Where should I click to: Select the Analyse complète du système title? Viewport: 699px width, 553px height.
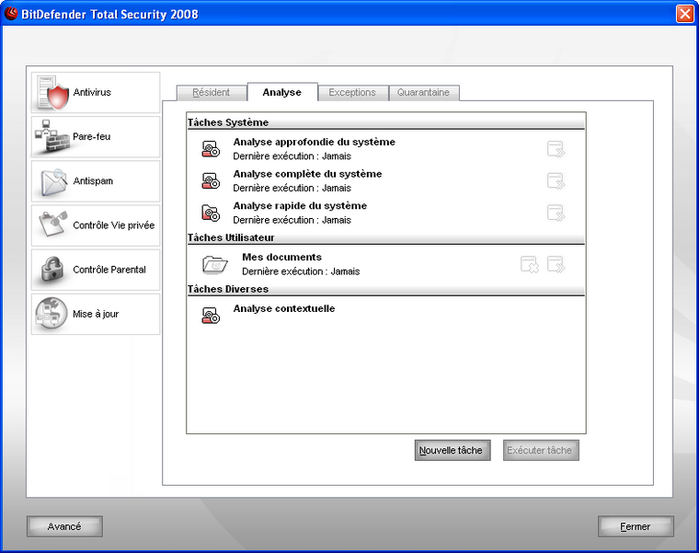coord(307,174)
